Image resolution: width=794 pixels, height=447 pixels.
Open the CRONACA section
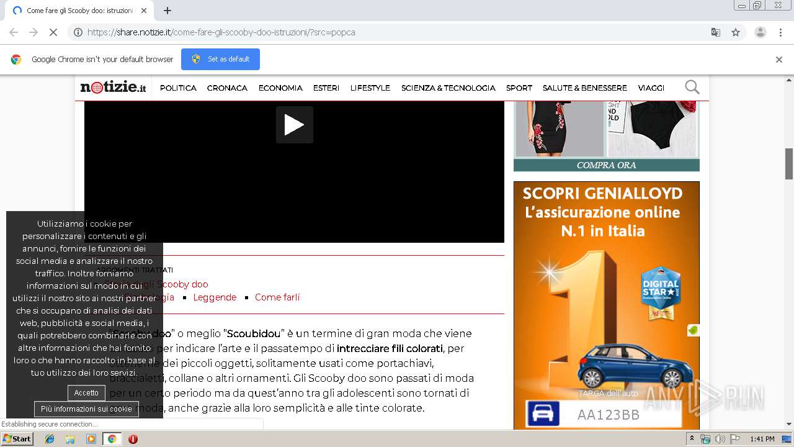(x=227, y=88)
